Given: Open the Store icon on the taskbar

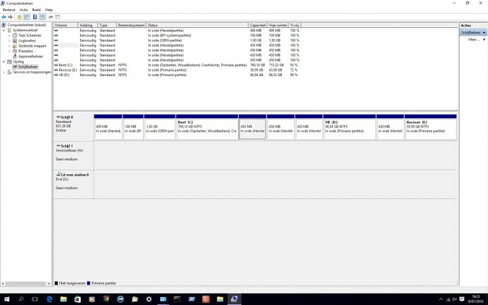Looking at the screenshot, I should (x=77, y=299).
